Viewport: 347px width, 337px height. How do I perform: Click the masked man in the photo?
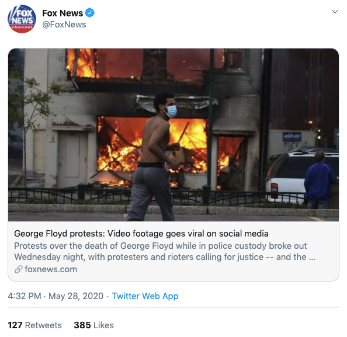coord(153,157)
